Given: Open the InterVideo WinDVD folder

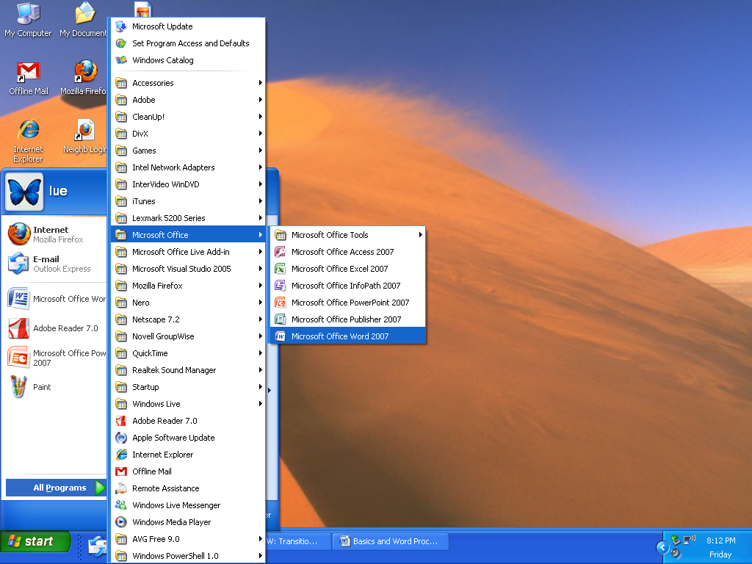Looking at the screenshot, I should click(x=188, y=184).
